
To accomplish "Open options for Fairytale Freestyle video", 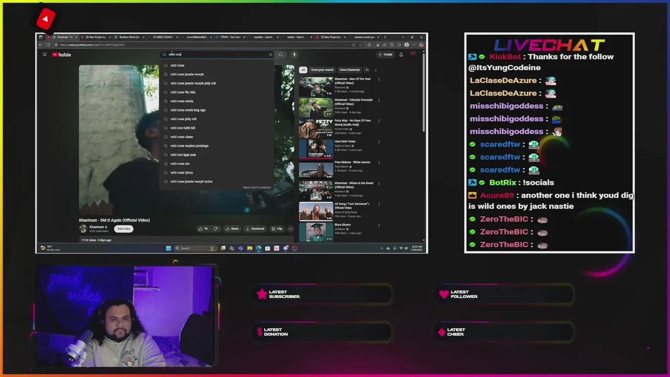I will point(379,100).
